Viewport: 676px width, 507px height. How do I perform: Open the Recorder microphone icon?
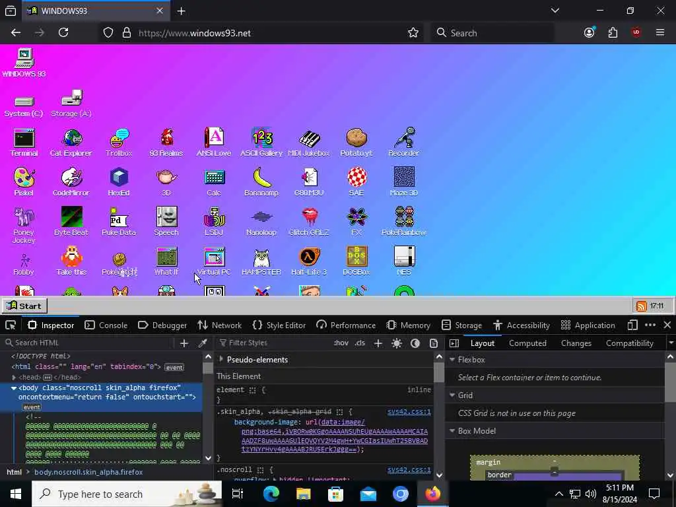pyautogui.click(x=404, y=143)
